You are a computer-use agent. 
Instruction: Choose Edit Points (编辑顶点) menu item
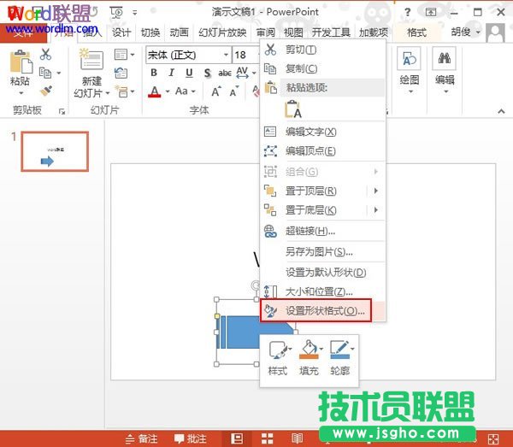(x=322, y=150)
